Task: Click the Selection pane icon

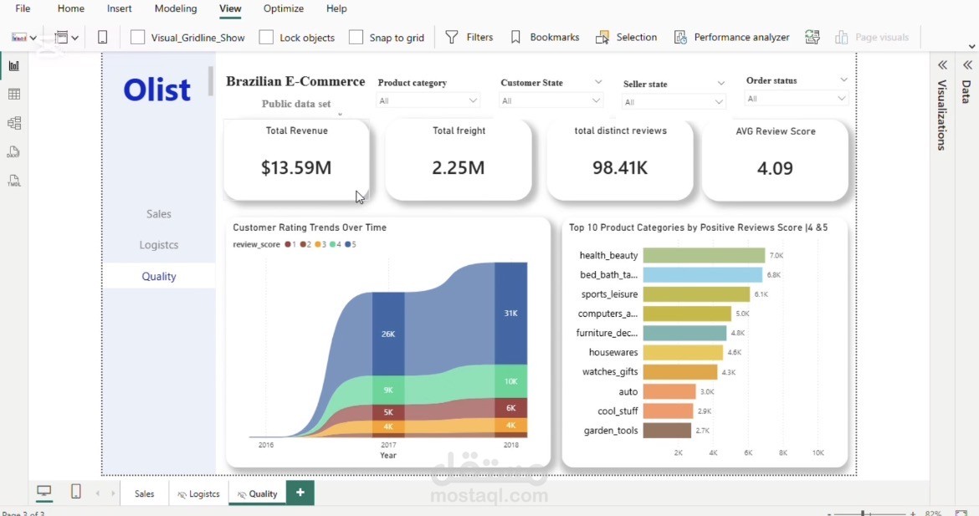Action: (x=602, y=38)
